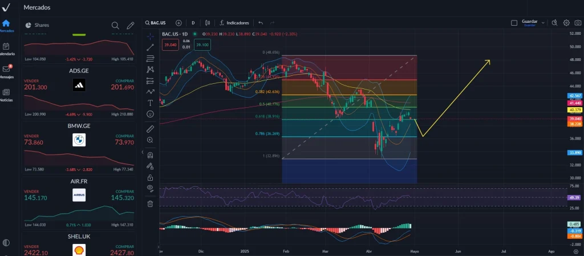Click AIR.FR VENDER price 145.170
The width and height of the screenshot is (584, 256).
point(36,198)
